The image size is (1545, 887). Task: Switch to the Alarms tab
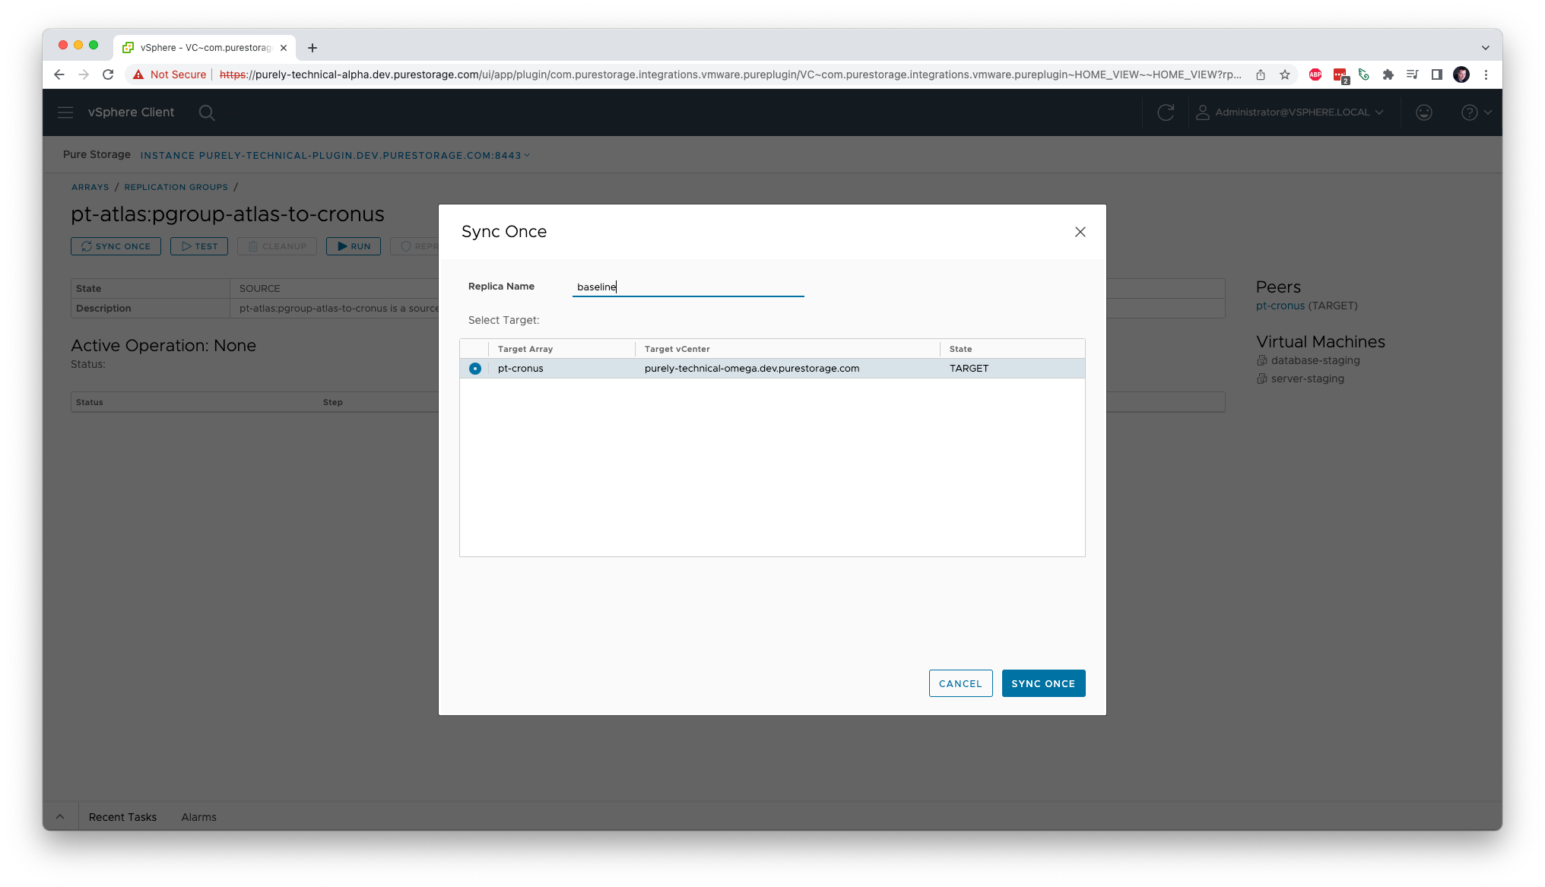pos(198,817)
